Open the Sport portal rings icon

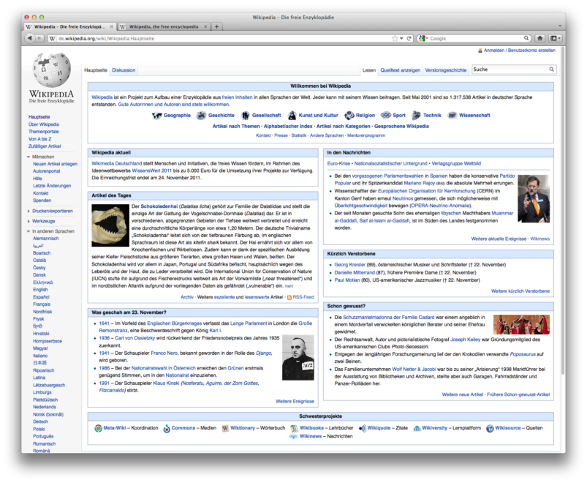(x=386, y=116)
